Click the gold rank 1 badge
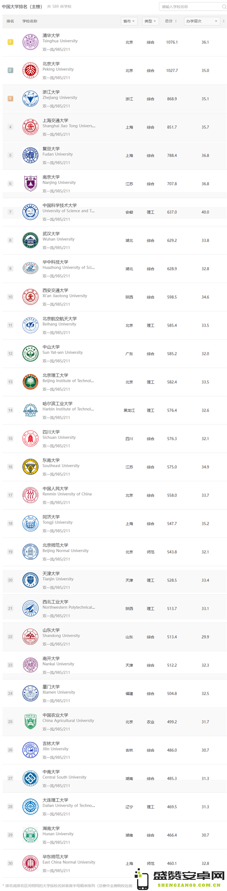The image size is (227, 891). [11, 42]
